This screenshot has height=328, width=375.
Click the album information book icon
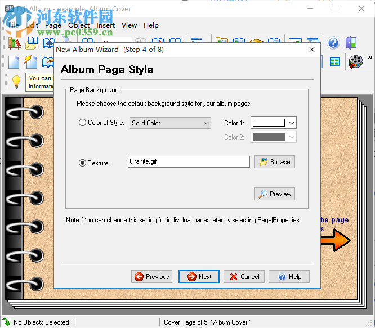[x=49, y=43]
